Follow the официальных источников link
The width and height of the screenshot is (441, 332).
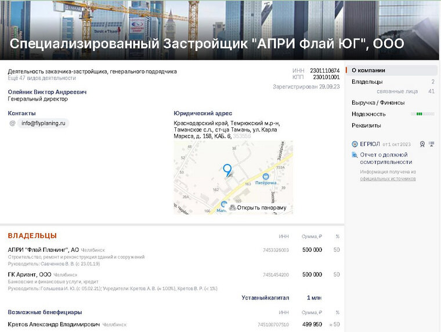pos(388,179)
